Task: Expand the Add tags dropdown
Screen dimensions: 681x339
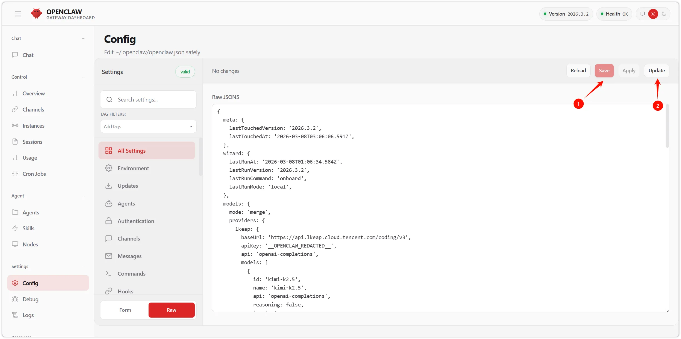Action: coord(148,127)
